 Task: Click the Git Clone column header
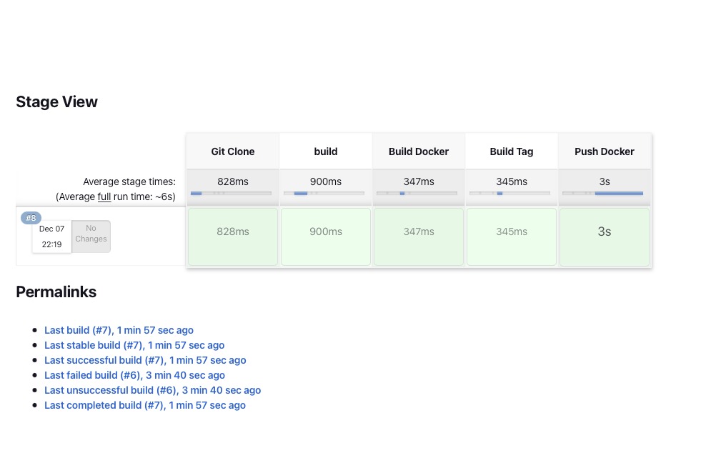[x=233, y=151]
